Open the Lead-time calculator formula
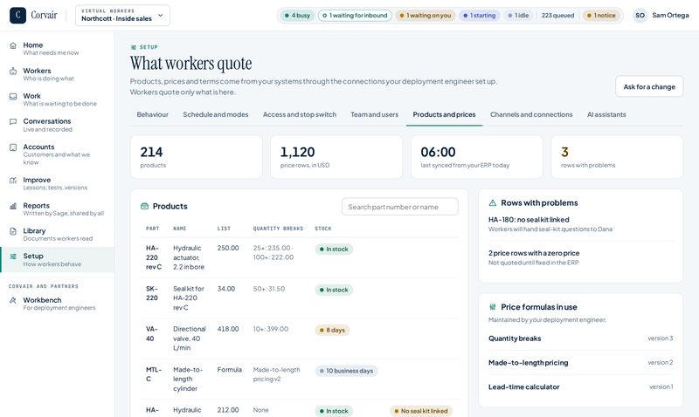Viewport: 699px width, 417px height. (x=580, y=386)
